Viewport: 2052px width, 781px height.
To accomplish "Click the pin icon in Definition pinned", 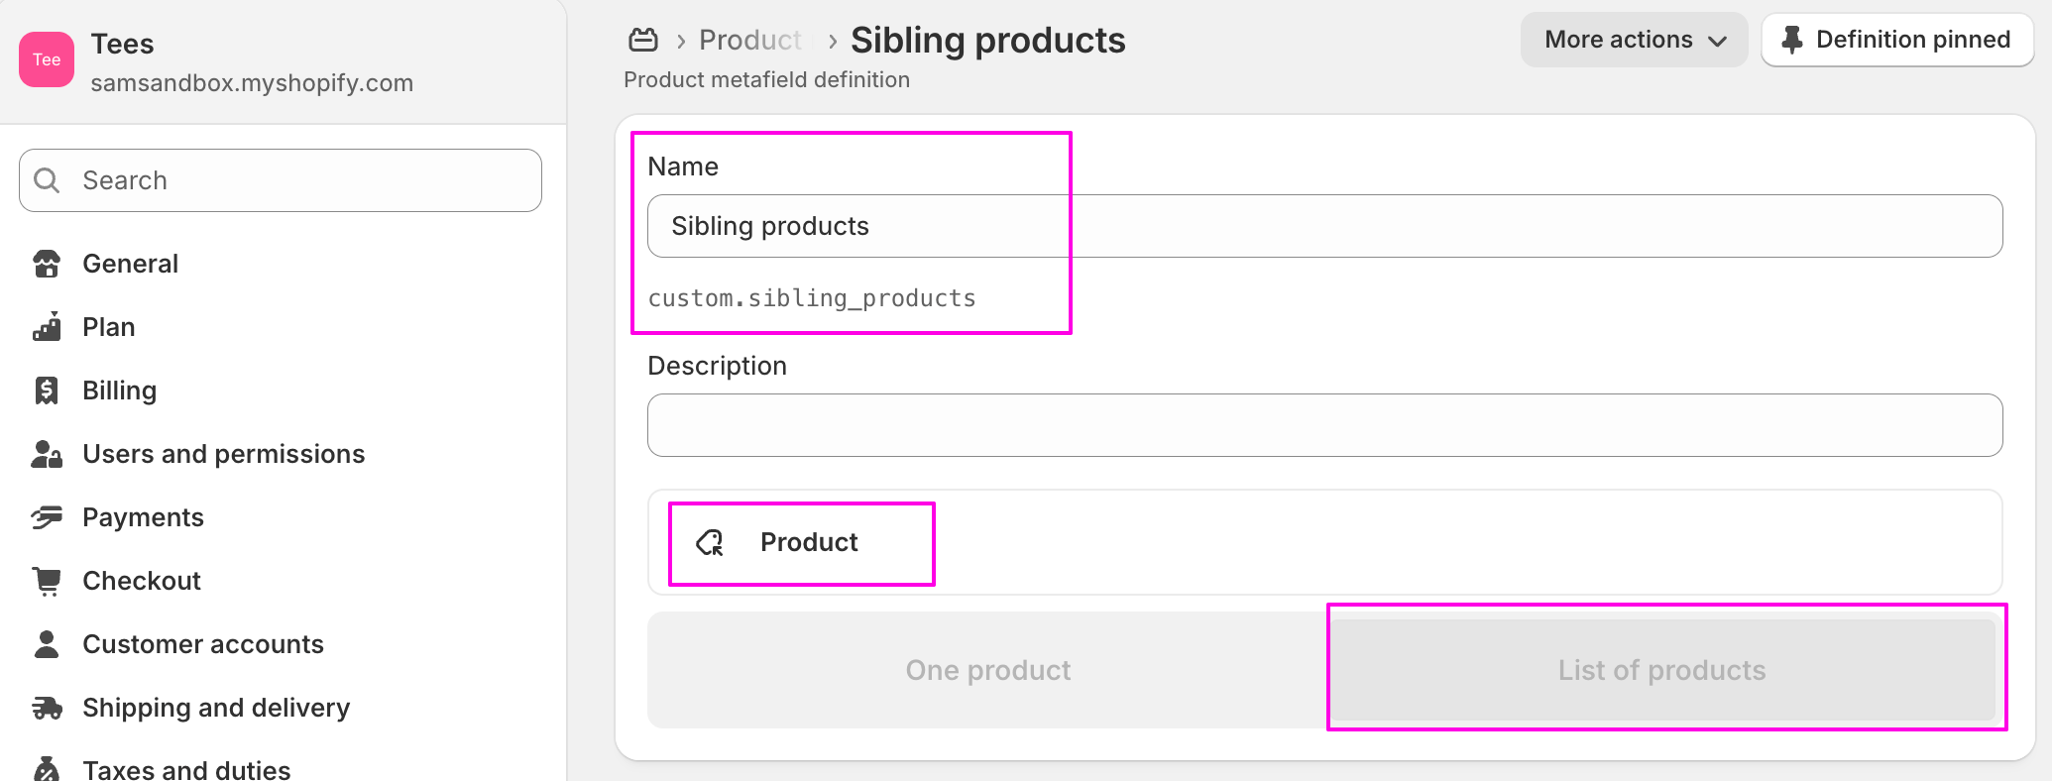I will (x=1791, y=40).
